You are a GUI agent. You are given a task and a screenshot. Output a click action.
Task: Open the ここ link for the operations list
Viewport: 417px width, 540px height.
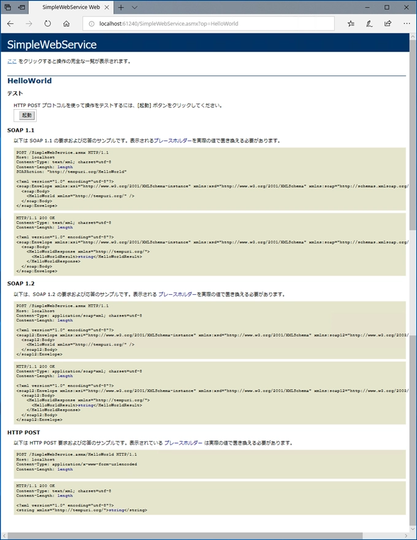(12, 61)
